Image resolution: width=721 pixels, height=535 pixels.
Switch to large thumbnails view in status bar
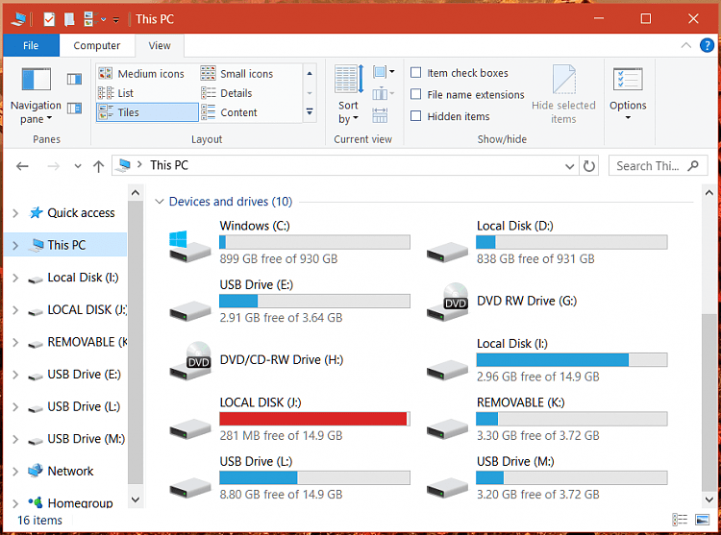(702, 520)
